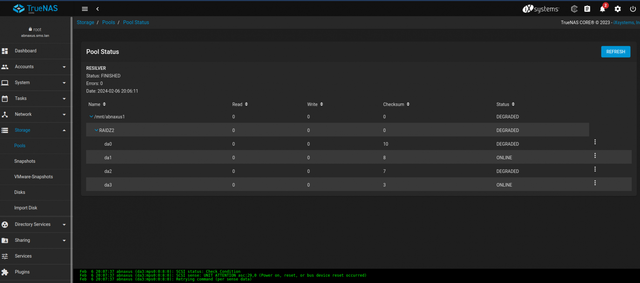
Task: Go to Storage breadcrumb link
Action: pyautogui.click(x=85, y=22)
